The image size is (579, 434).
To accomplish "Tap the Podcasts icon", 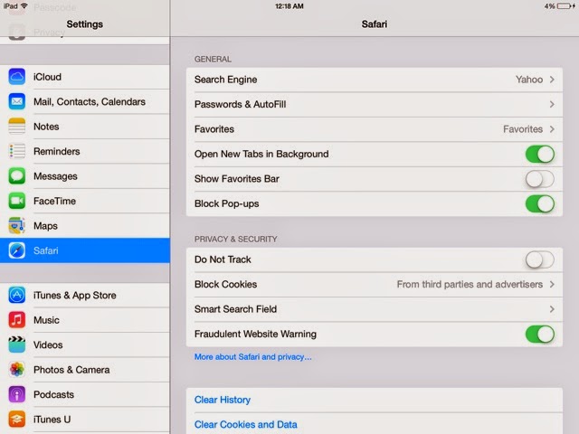I will point(17,394).
